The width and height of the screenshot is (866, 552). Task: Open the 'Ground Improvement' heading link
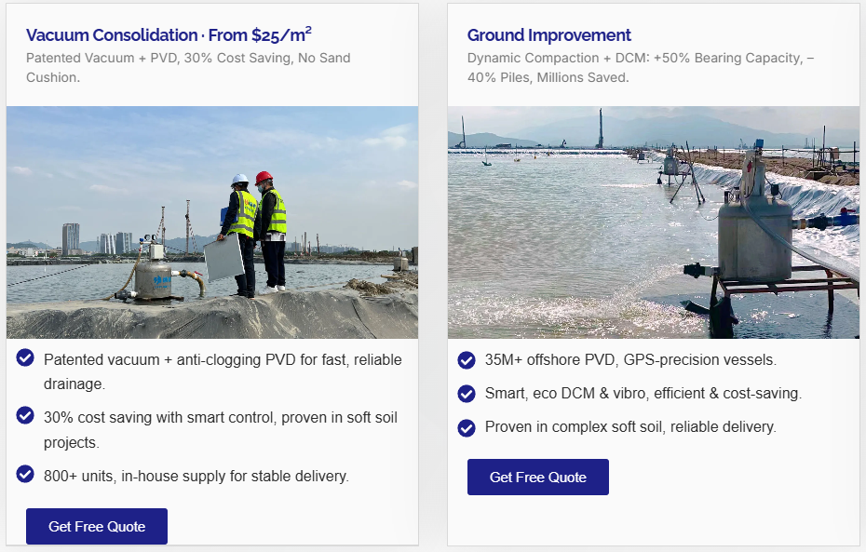pos(548,35)
